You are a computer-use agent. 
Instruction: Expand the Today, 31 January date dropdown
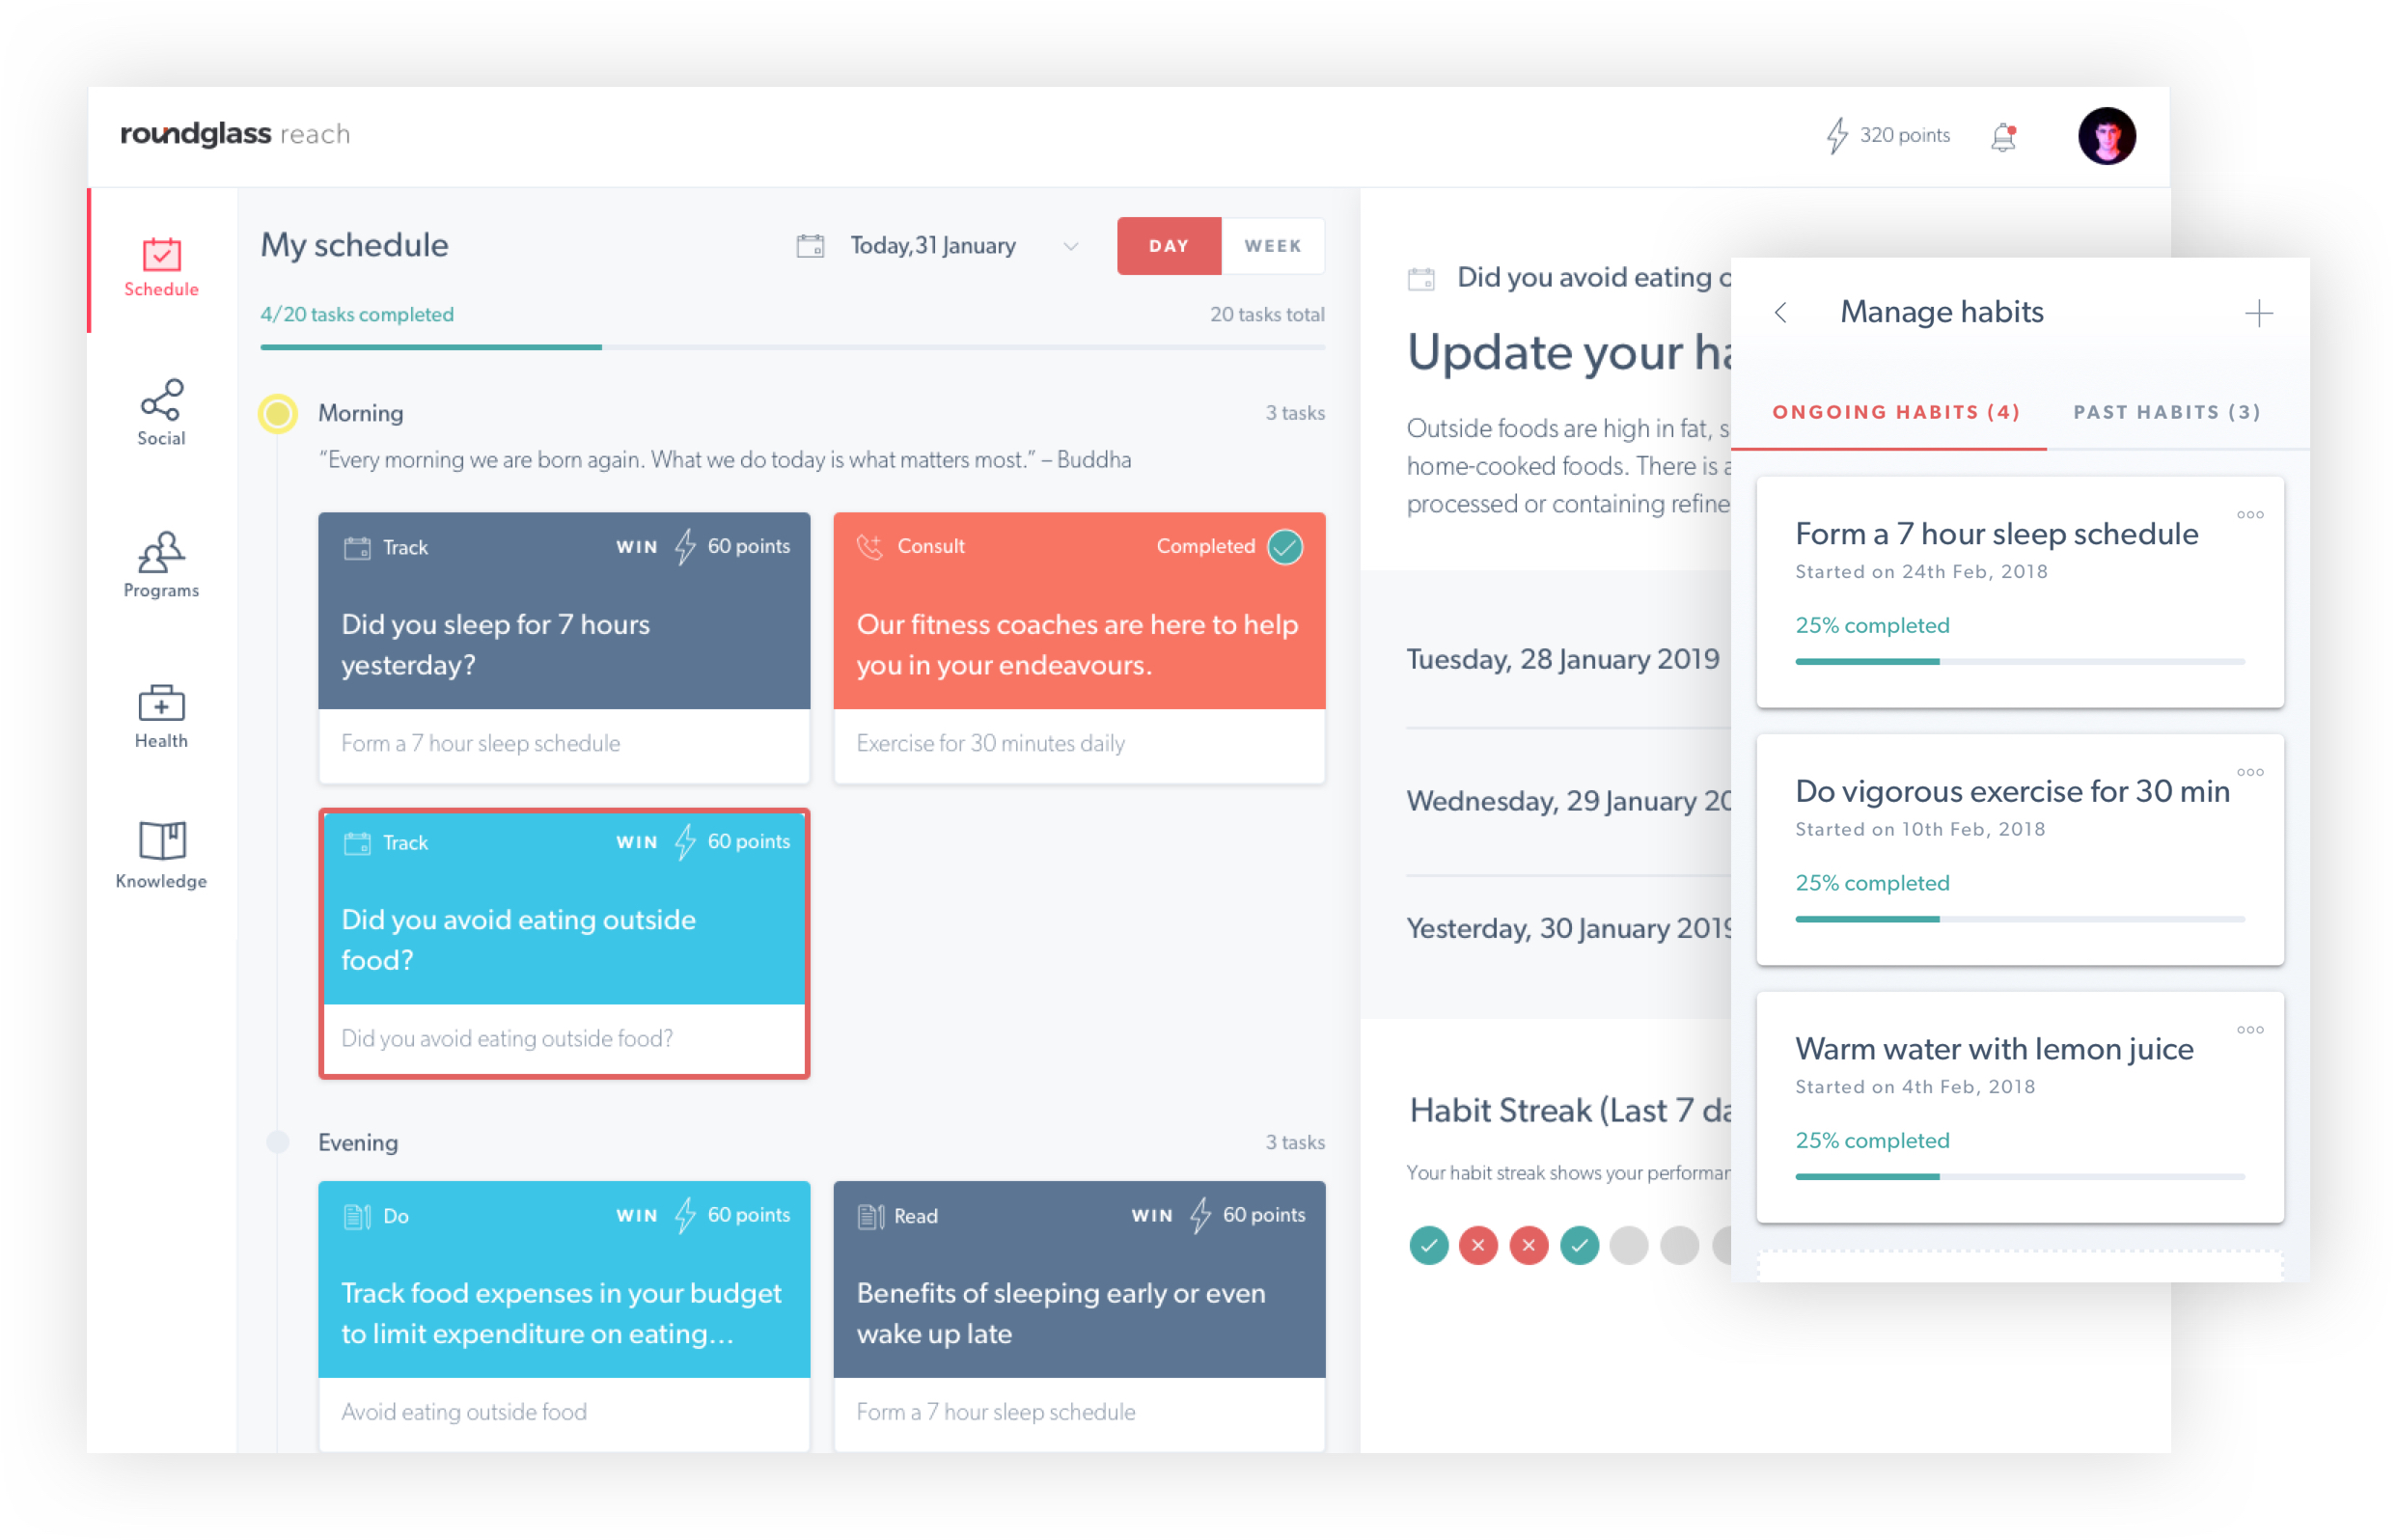pos(1070,246)
